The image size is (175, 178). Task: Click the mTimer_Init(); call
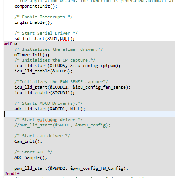pos(32,55)
